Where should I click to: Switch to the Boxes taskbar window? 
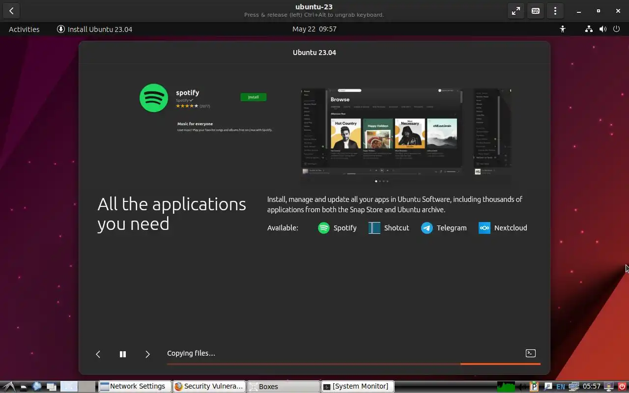point(283,387)
